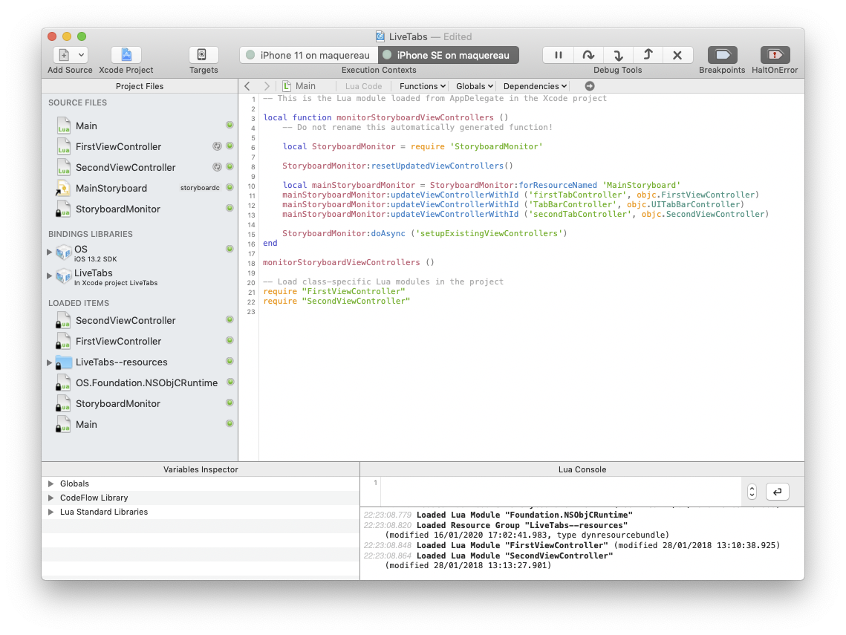Click the Main source file Lua icon

point(64,126)
